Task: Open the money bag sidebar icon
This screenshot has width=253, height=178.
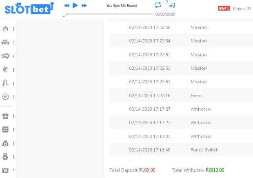Action: point(5,143)
